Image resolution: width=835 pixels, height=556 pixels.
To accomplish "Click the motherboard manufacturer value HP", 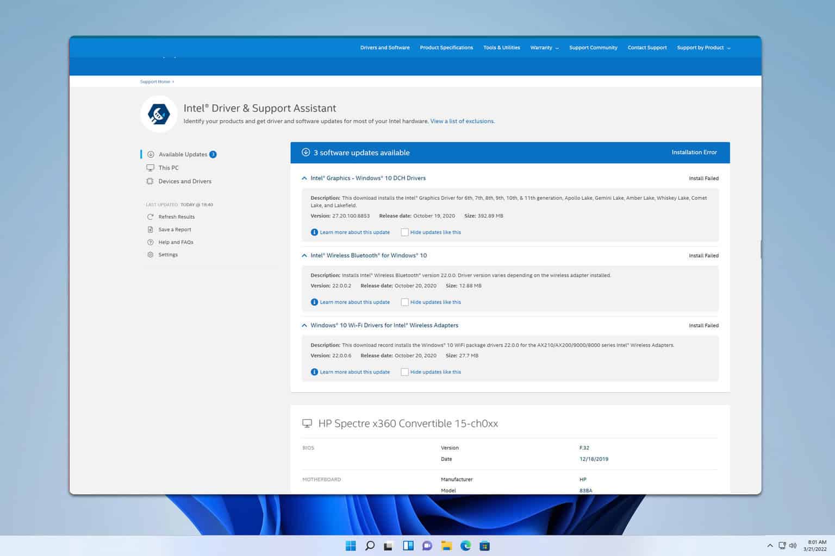I will pos(583,479).
